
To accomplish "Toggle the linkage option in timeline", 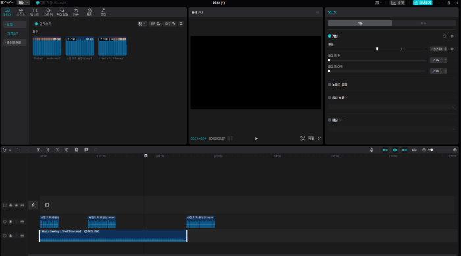I will point(404,150).
